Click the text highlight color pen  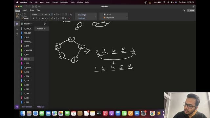(x=52, y=18)
